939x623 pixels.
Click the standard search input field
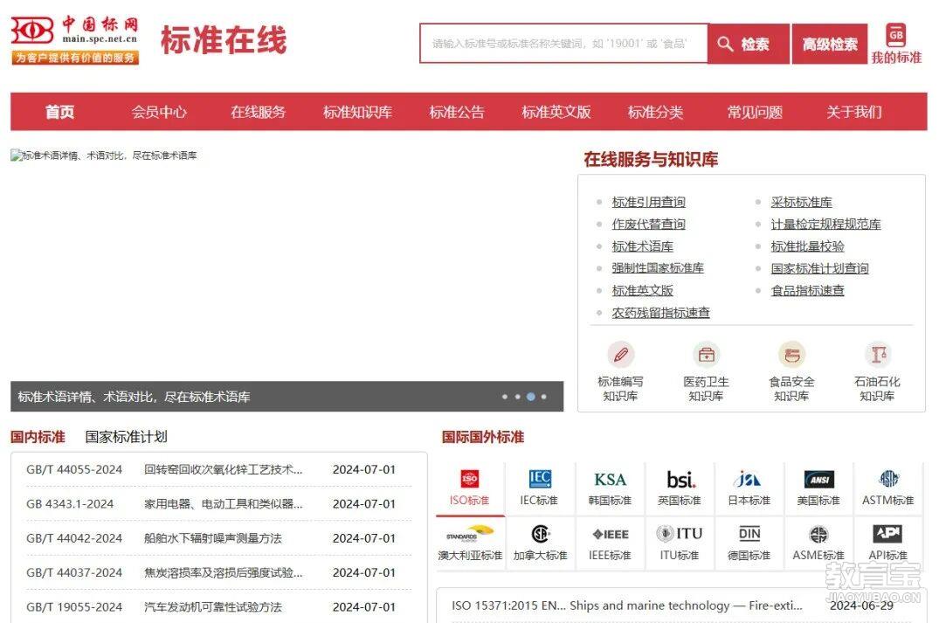tap(563, 44)
